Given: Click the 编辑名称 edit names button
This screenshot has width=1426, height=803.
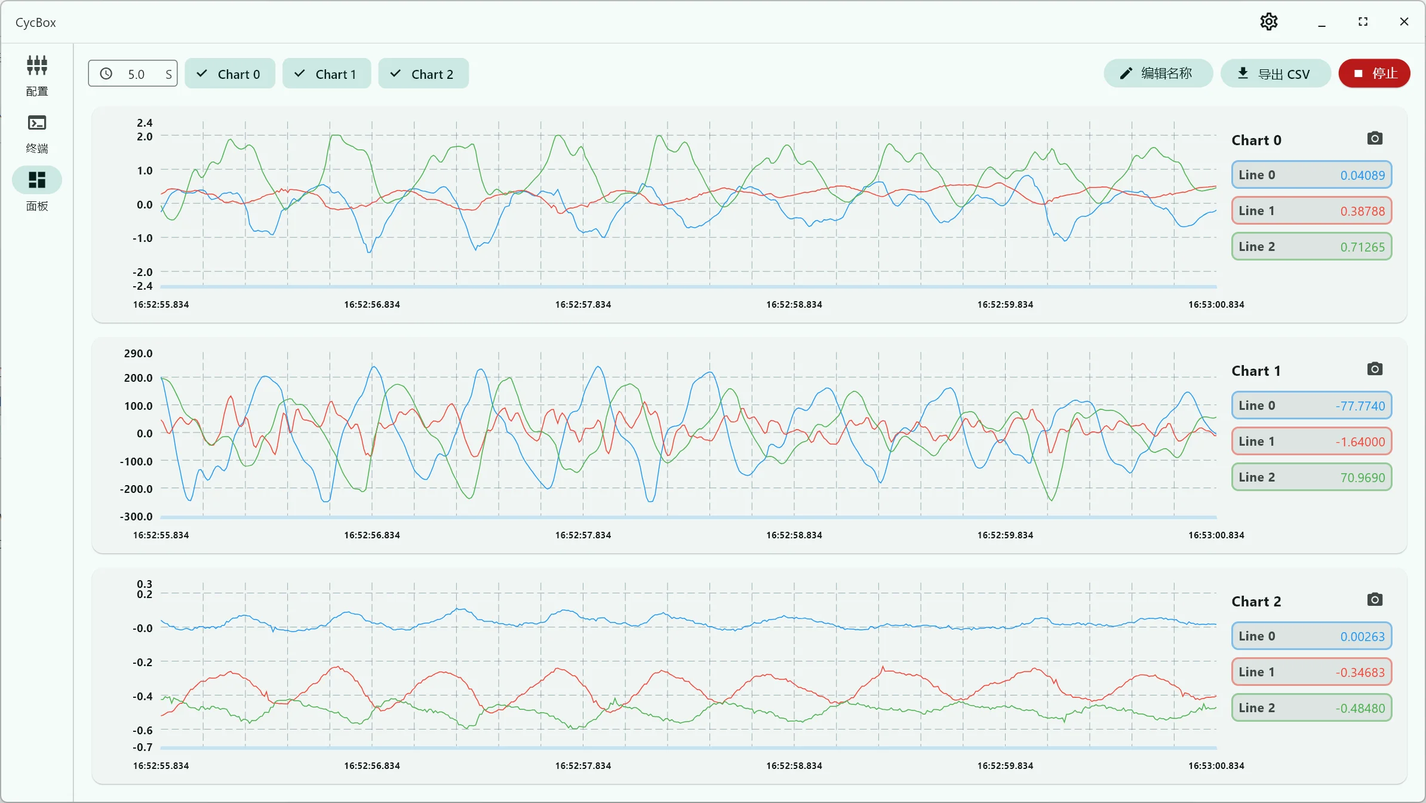Looking at the screenshot, I should click(1157, 73).
